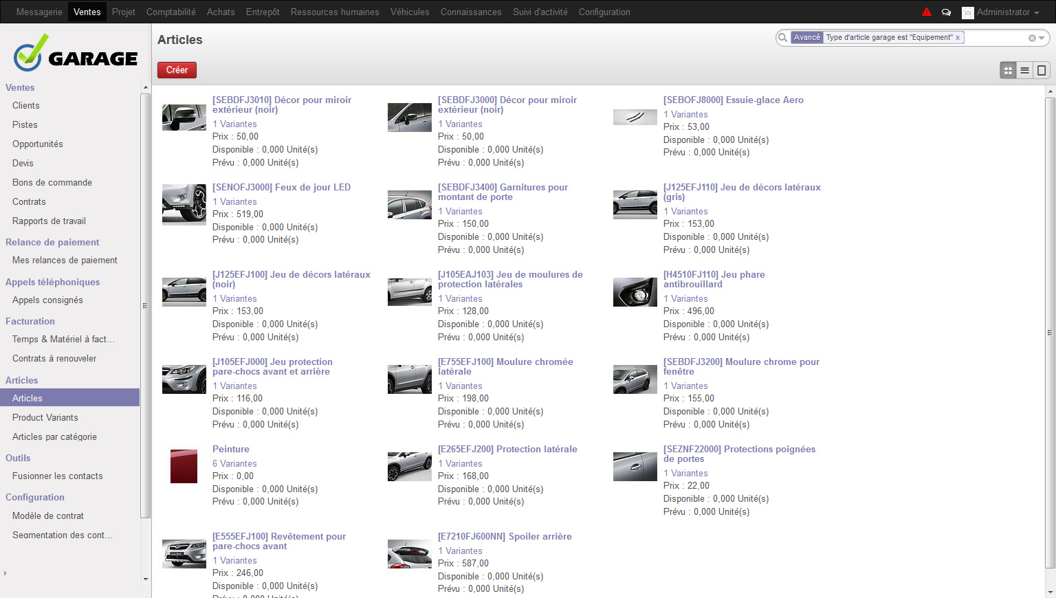Switch to list view
Viewport: 1056px width, 598px height.
coord(1024,70)
